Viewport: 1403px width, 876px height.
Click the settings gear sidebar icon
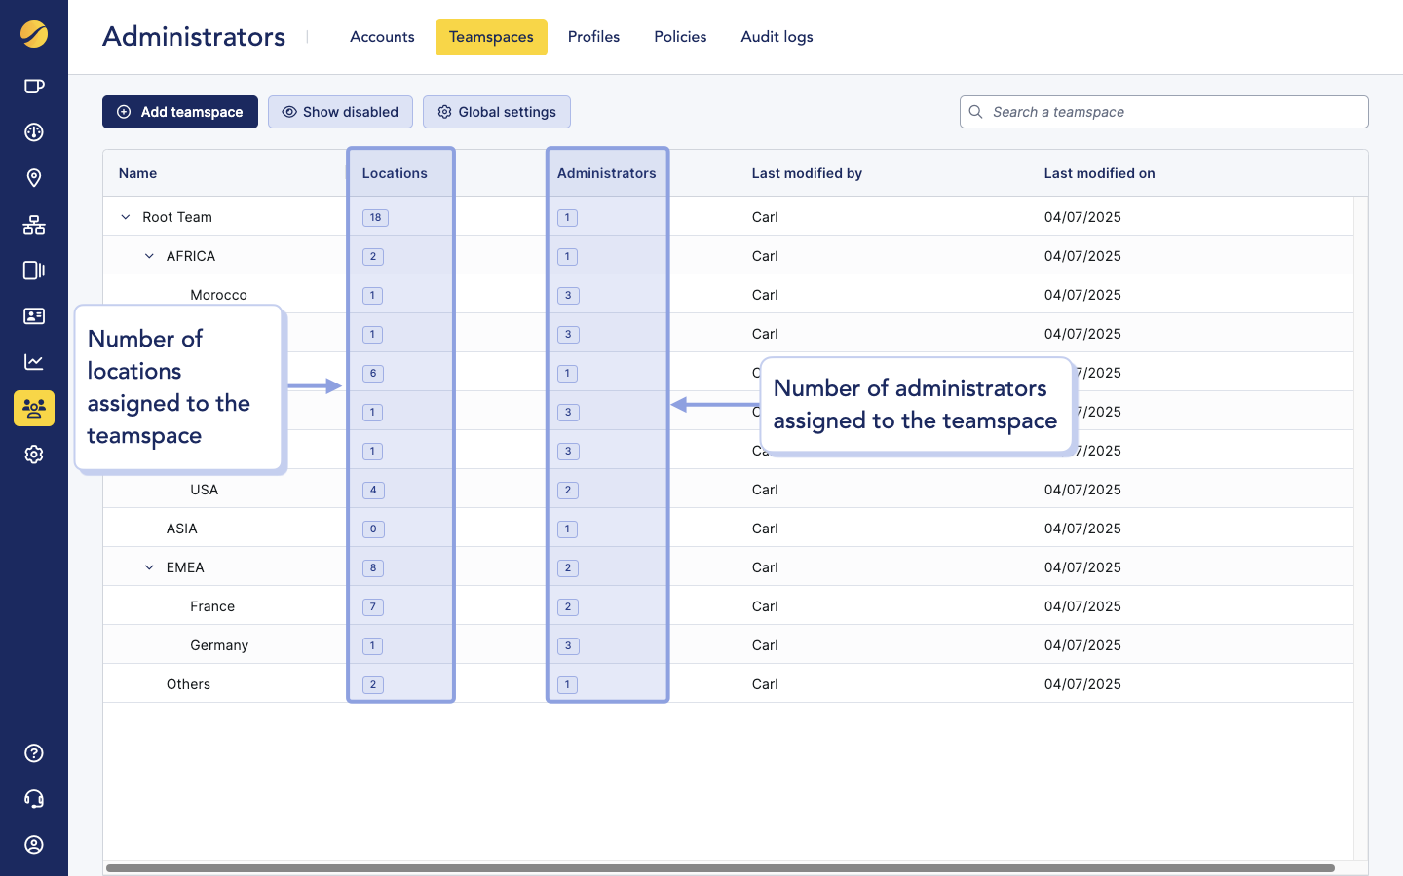coord(34,455)
